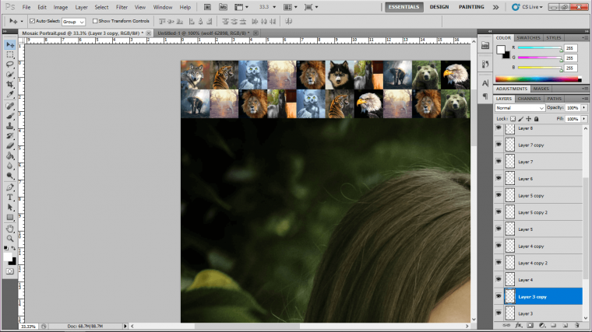Open status bar info arrow
This screenshot has height=332, width=592.
pyautogui.click(x=125, y=326)
